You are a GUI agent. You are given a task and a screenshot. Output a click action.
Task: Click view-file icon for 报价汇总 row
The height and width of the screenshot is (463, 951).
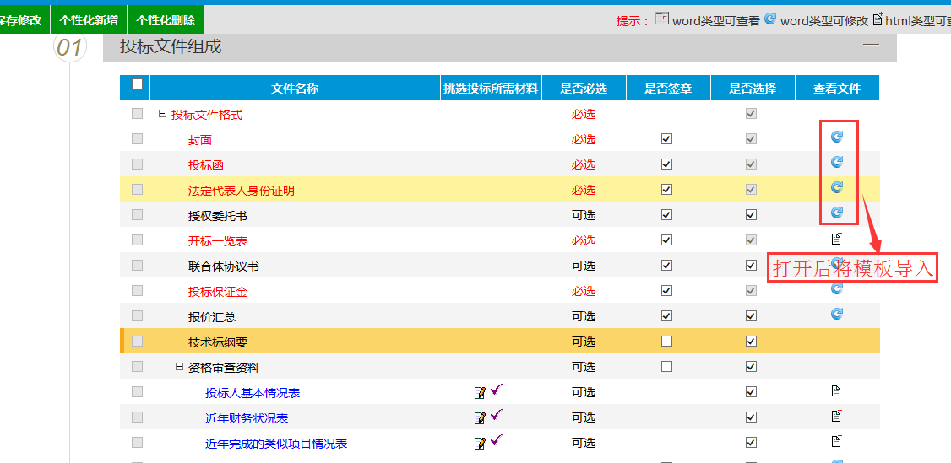(x=837, y=314)
